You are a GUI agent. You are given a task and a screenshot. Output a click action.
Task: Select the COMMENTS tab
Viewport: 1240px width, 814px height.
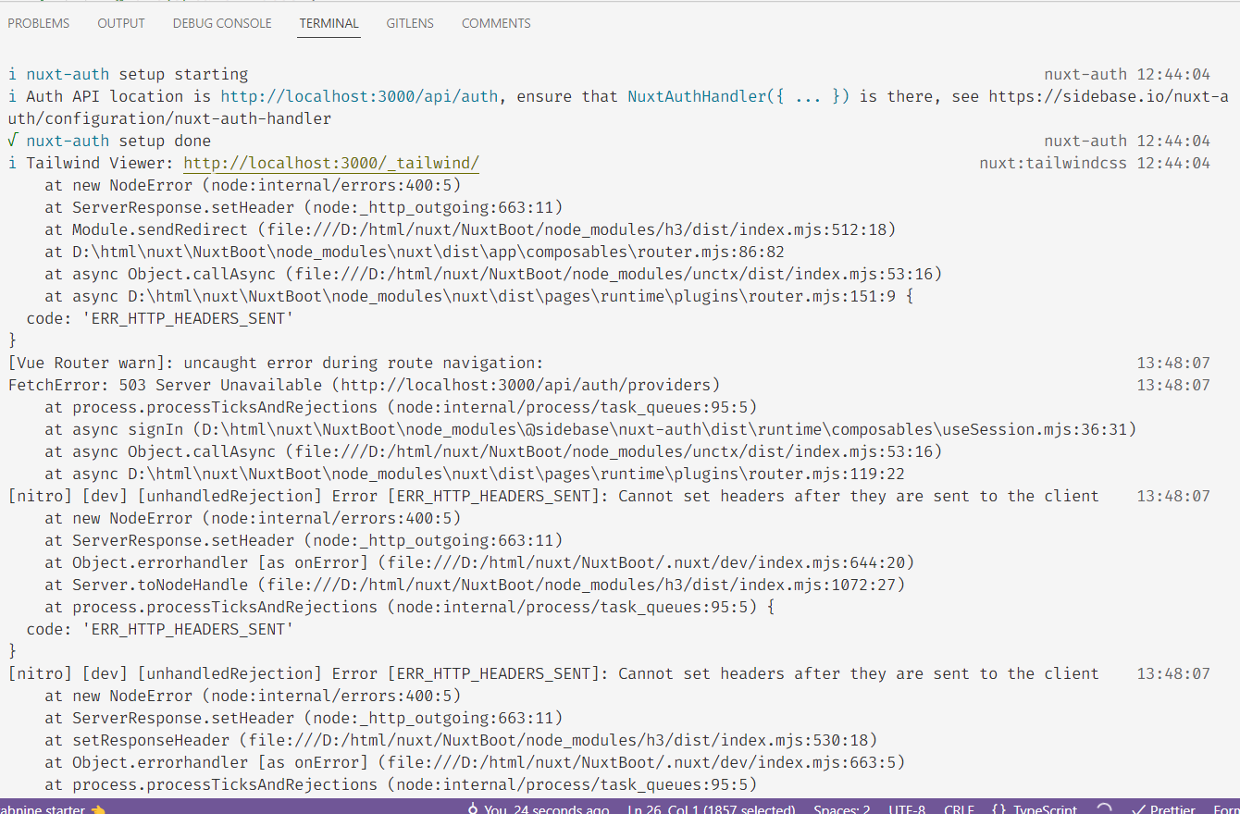(496, 23)
